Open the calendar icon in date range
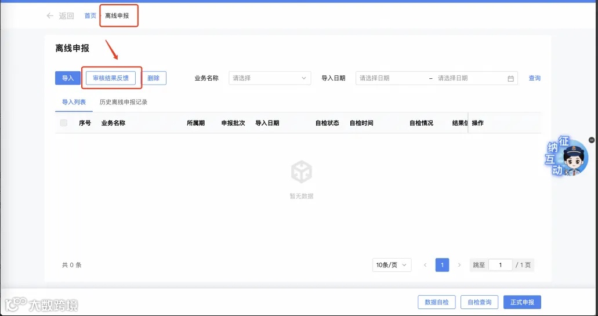 tap(510, 78)
